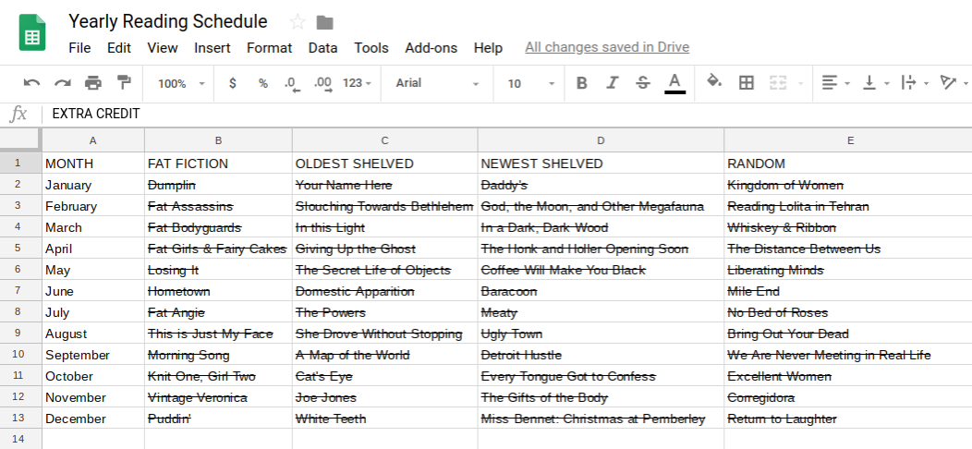Click the Redo arrow icon
Image resolution: width=972 pixels, height=449 pixels.
click(62, 83)
